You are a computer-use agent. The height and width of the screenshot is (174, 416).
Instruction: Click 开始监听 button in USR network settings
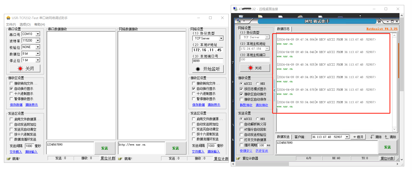click(x=208, y=69)
